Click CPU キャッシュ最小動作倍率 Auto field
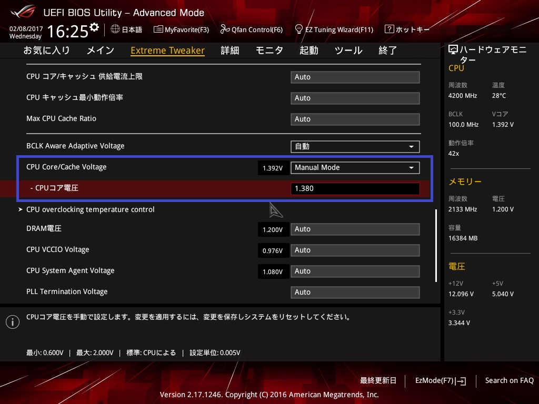Image resolution: width=539 pixels, height=404 pixels. click(355, 98)
